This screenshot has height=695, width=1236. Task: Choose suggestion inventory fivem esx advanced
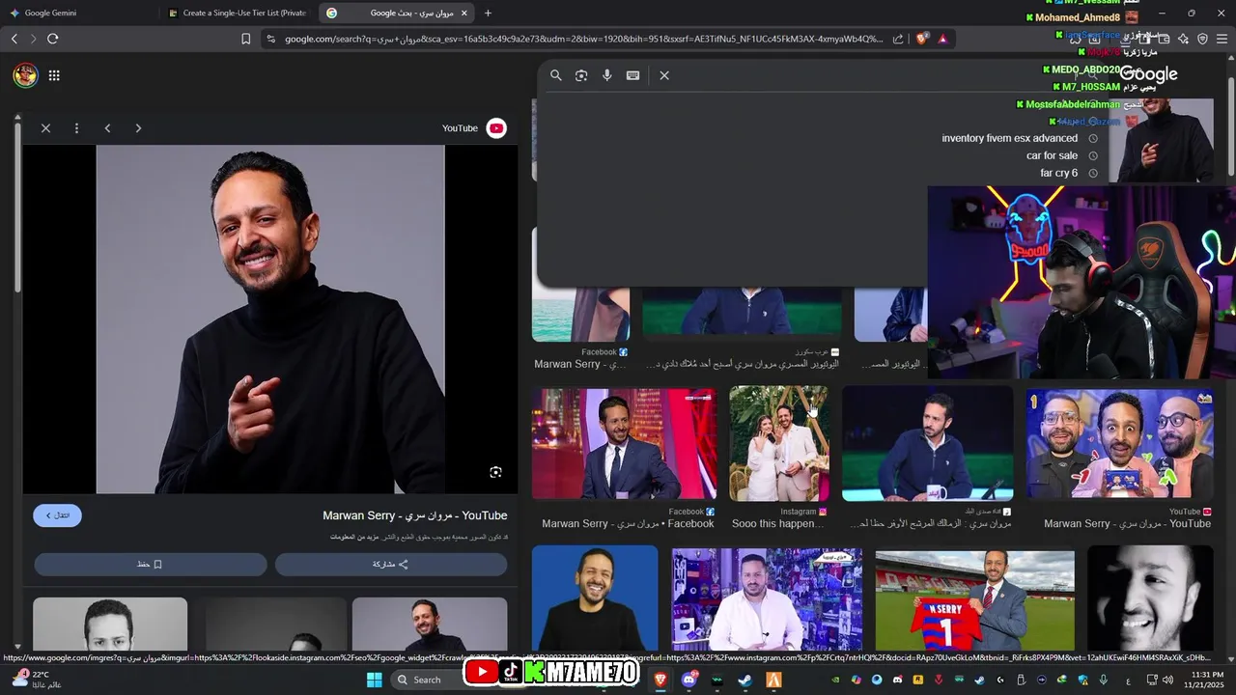click(x=1010, y=138)
